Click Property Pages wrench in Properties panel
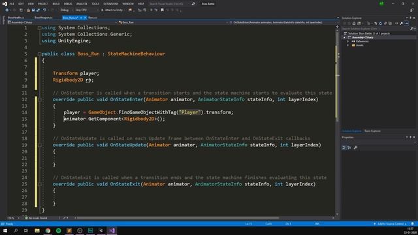This screenshot has height=235, width=418. 355,148
